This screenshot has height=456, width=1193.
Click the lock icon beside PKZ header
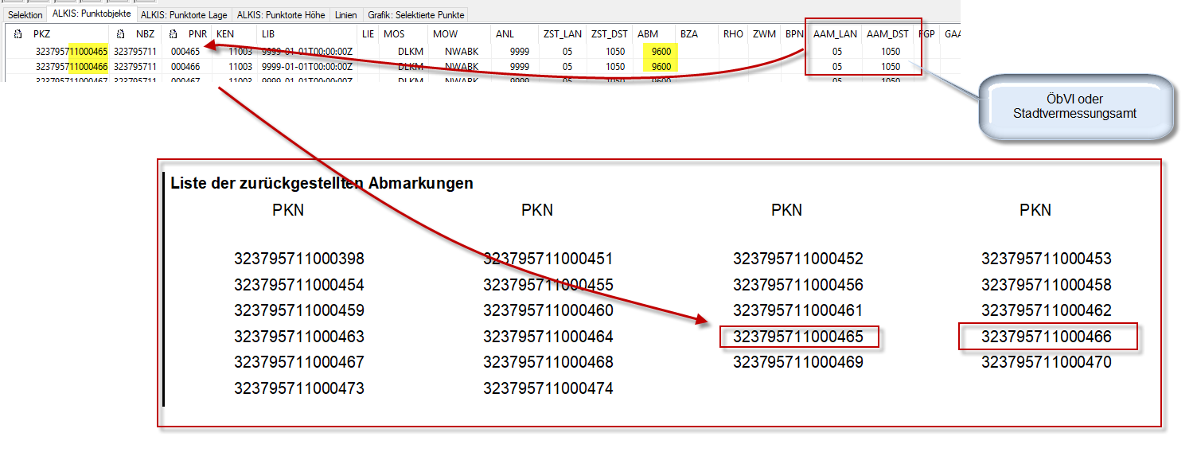(x=18, y=34)
